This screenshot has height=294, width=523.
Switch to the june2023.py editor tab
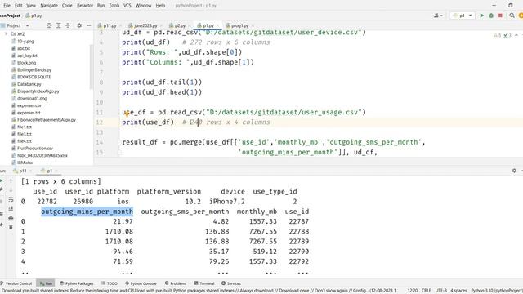pos(145,25)
